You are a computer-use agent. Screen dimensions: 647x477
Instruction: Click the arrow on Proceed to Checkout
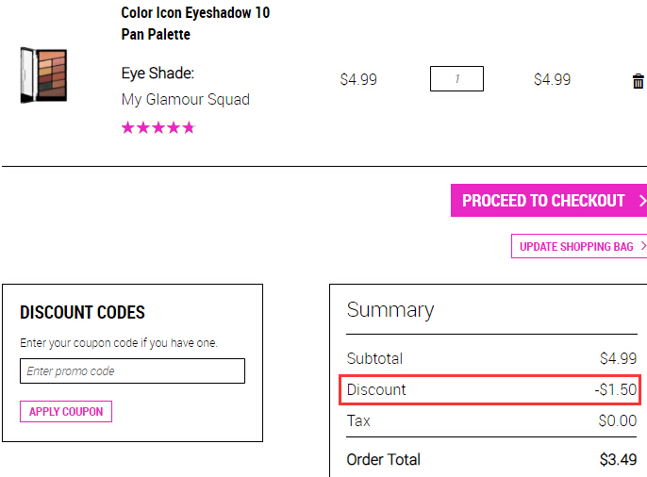click(642, 201)
